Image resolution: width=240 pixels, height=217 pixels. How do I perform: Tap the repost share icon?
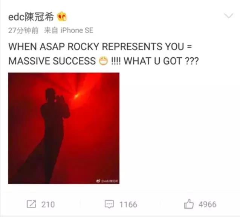click(31, 204)
